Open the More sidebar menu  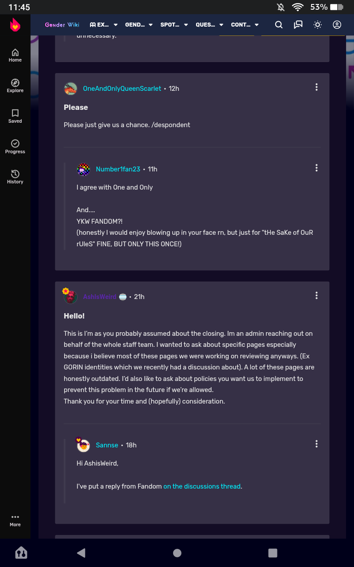tap(15, 520)
